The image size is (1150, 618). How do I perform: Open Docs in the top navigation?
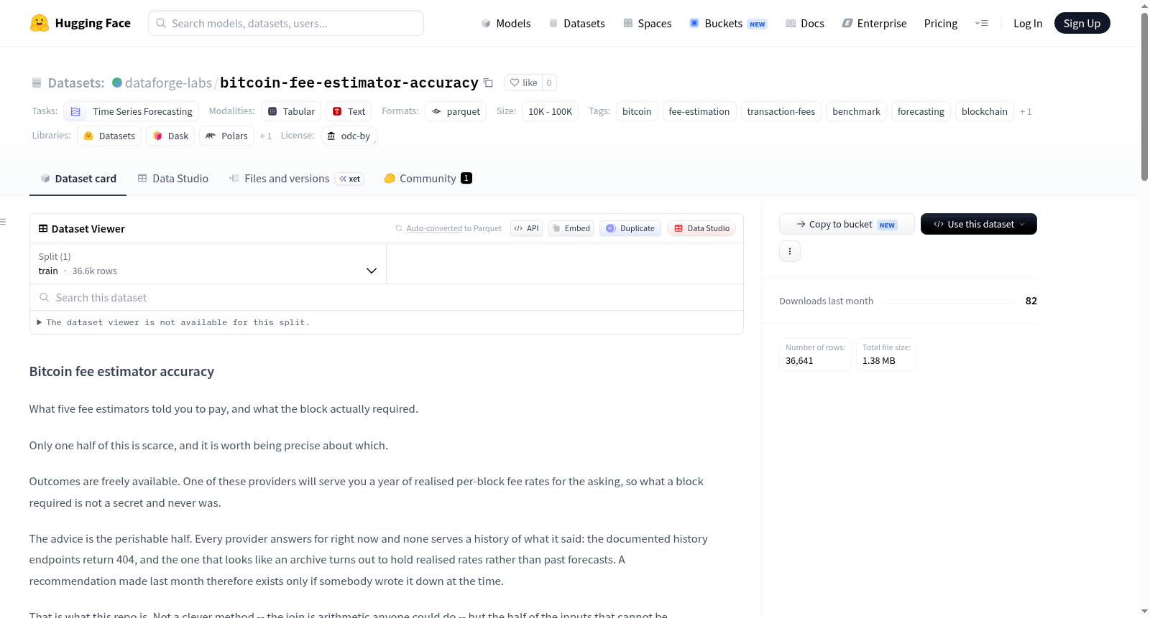click(x=805, y=23)
